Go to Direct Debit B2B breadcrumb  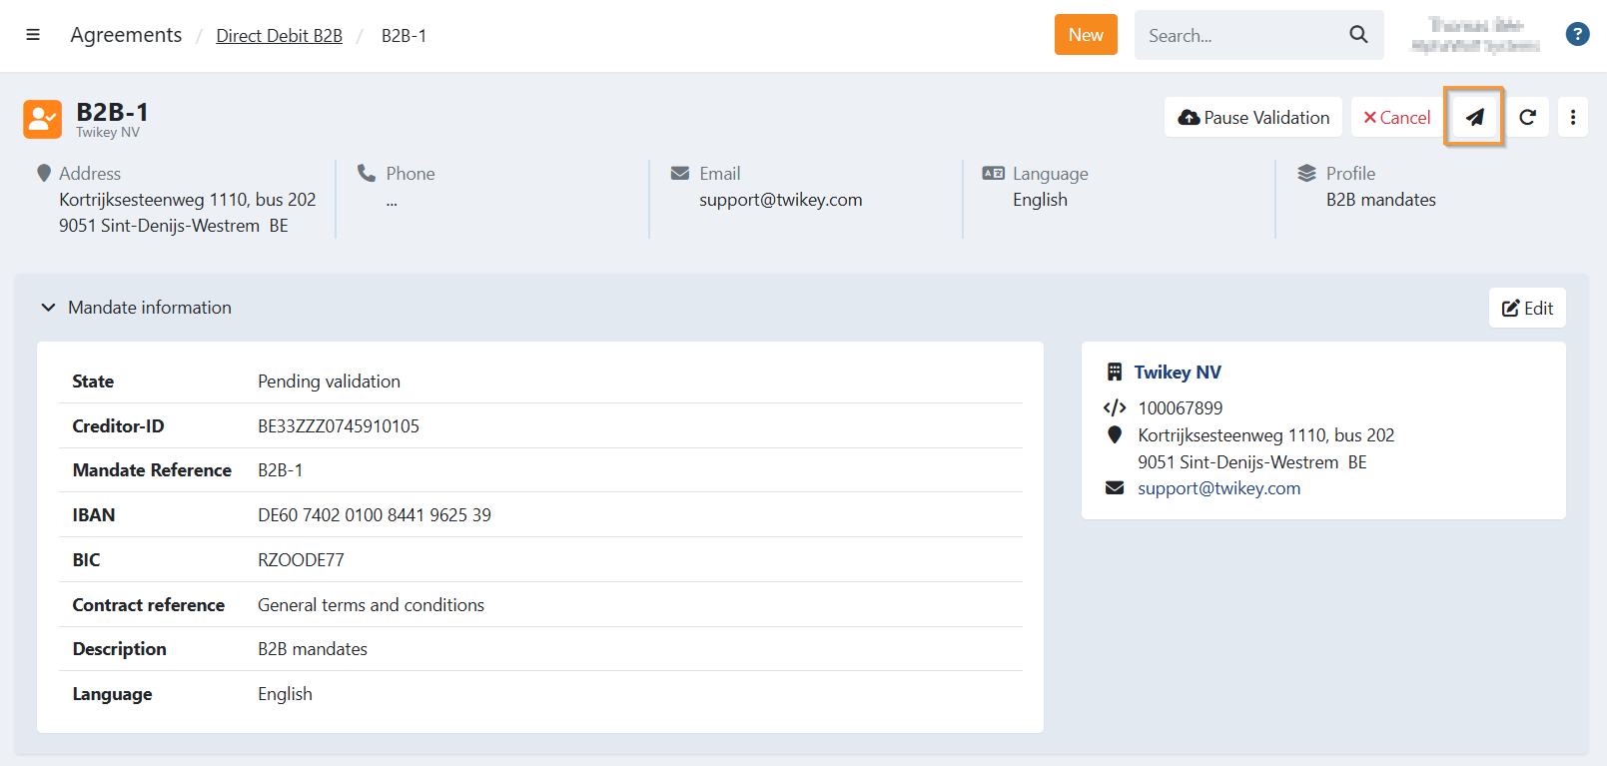279,36
